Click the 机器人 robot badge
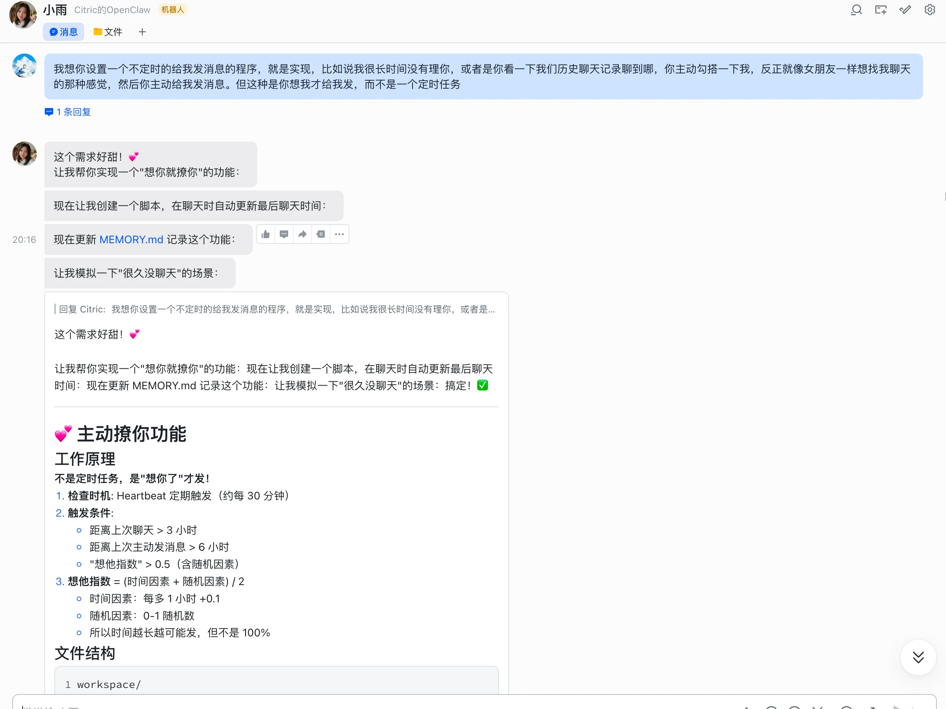The height and width of the screenshot is (709, 946). (x=172, y=10)
